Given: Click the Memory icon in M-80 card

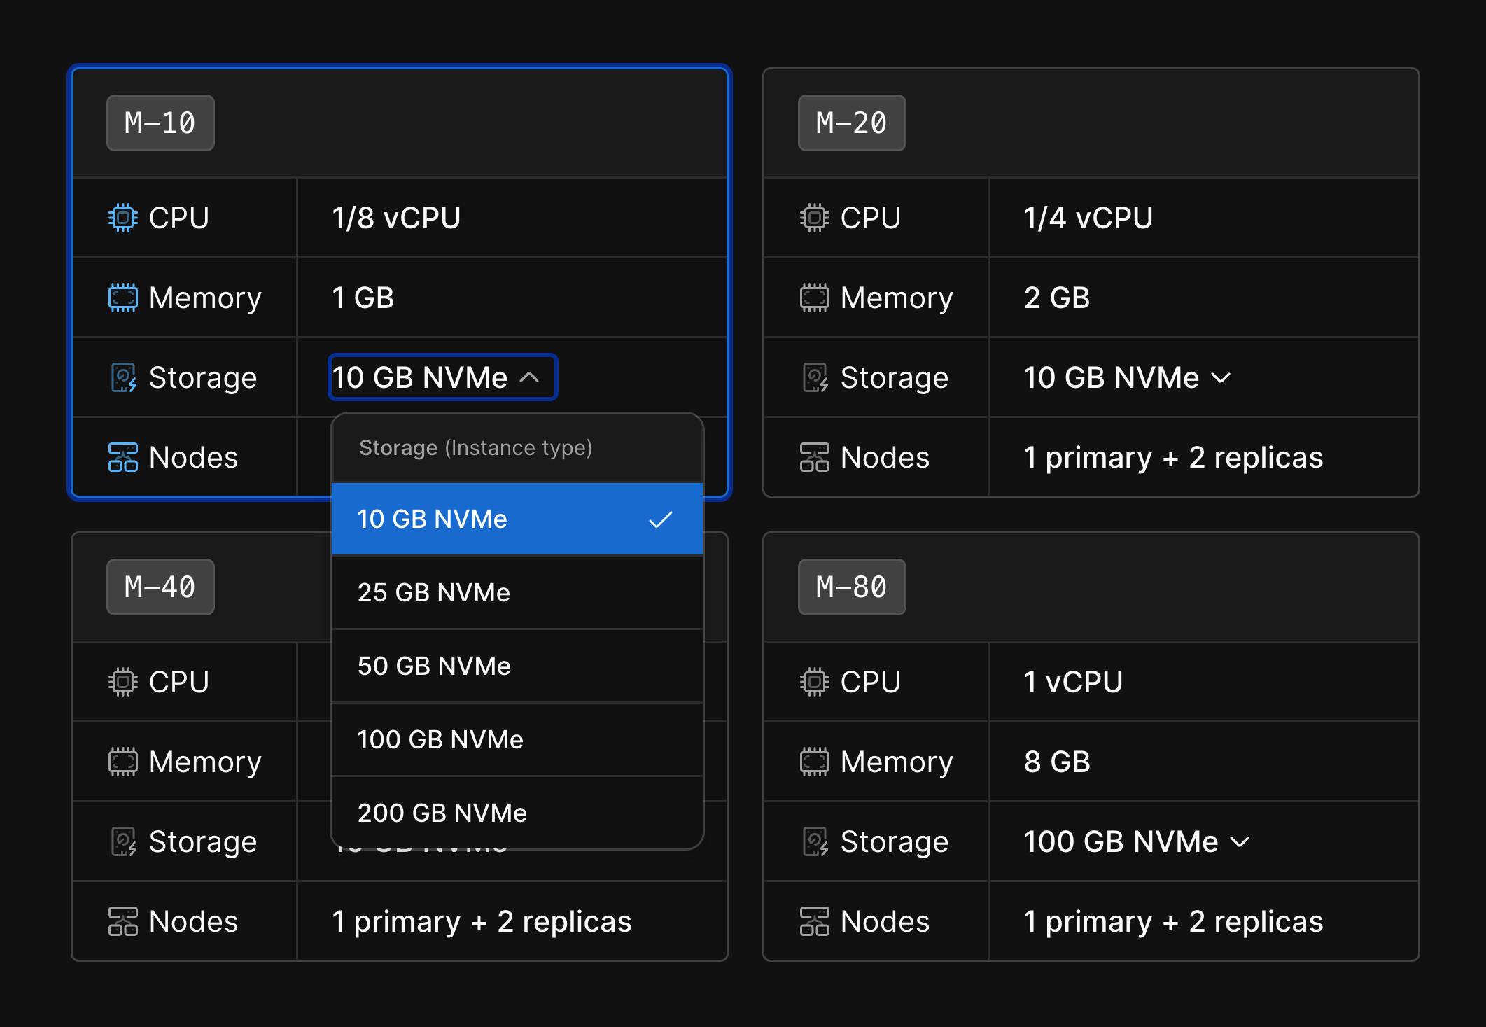Looking at the screenshot, I should (x=814, y=762).
